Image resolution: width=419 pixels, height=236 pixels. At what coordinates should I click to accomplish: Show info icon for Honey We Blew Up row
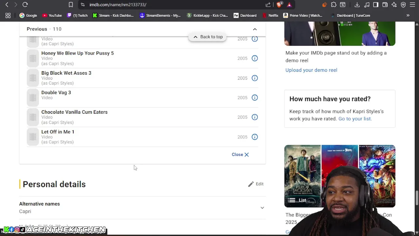(255, 58)
